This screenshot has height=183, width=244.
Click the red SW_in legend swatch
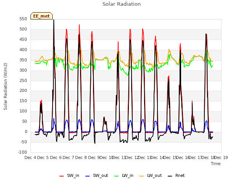(62, 176)
